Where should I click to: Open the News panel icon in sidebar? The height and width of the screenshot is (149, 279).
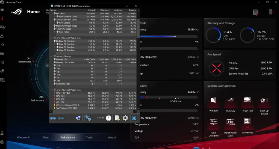click(x=2, y=80)
